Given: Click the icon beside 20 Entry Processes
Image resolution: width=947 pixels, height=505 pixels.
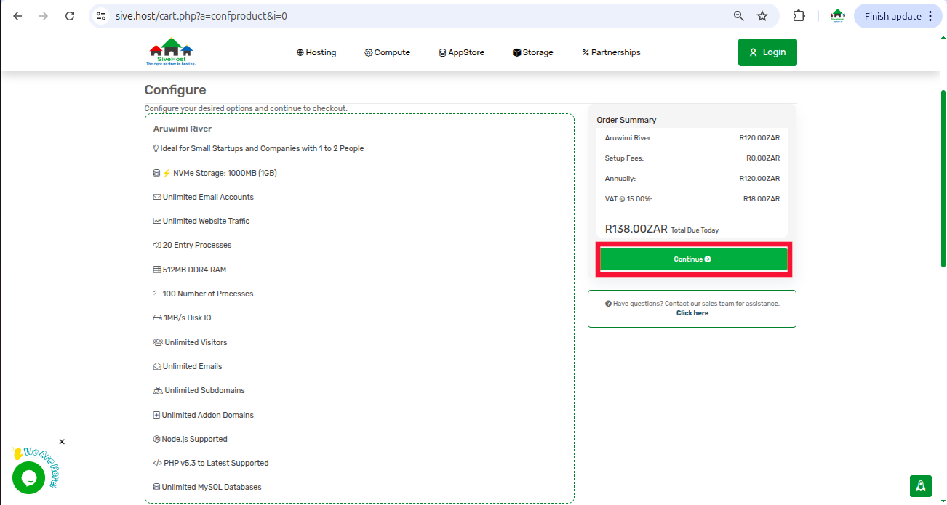Looking at the screenshot, I should (157, 245).
